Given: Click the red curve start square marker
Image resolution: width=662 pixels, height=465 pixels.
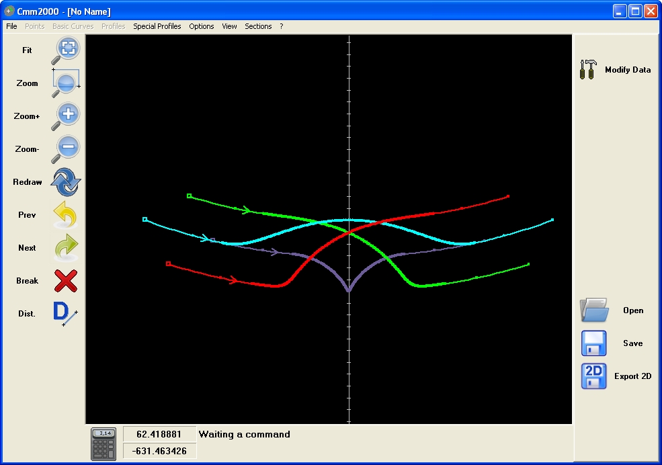Looking at the screenshot, I should 169,263.
